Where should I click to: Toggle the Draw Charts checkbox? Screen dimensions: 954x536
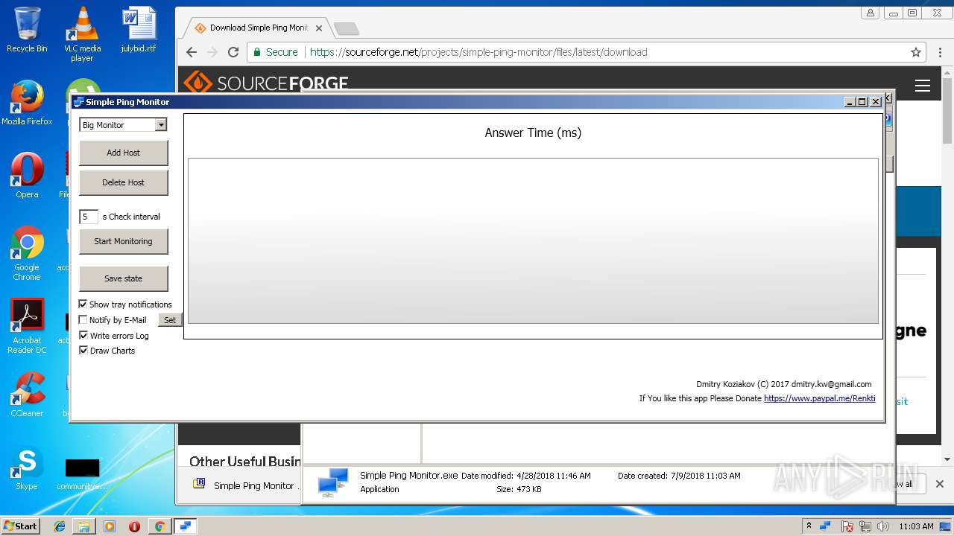click(83, 351)
